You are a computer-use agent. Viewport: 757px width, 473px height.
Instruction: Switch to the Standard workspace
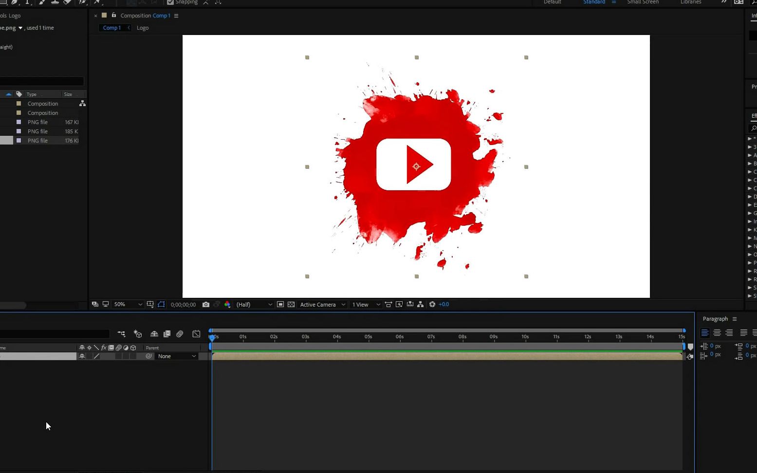[594, 2]
